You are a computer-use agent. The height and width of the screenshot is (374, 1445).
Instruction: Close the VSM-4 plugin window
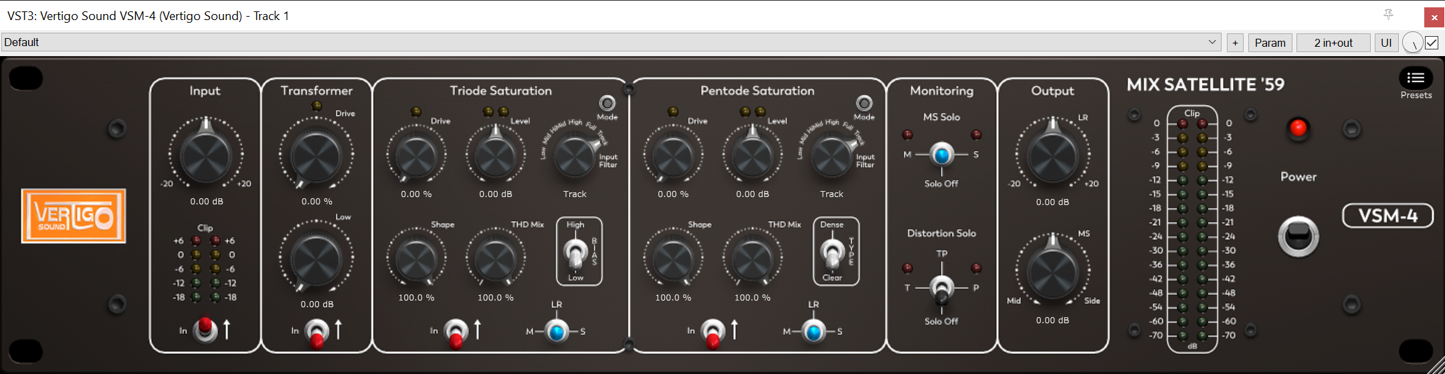point(1434,17)
